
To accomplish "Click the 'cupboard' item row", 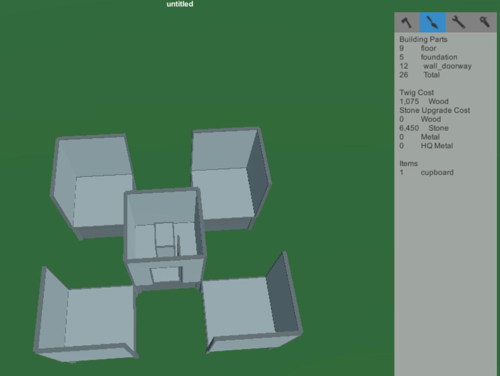I will point(426,173).
